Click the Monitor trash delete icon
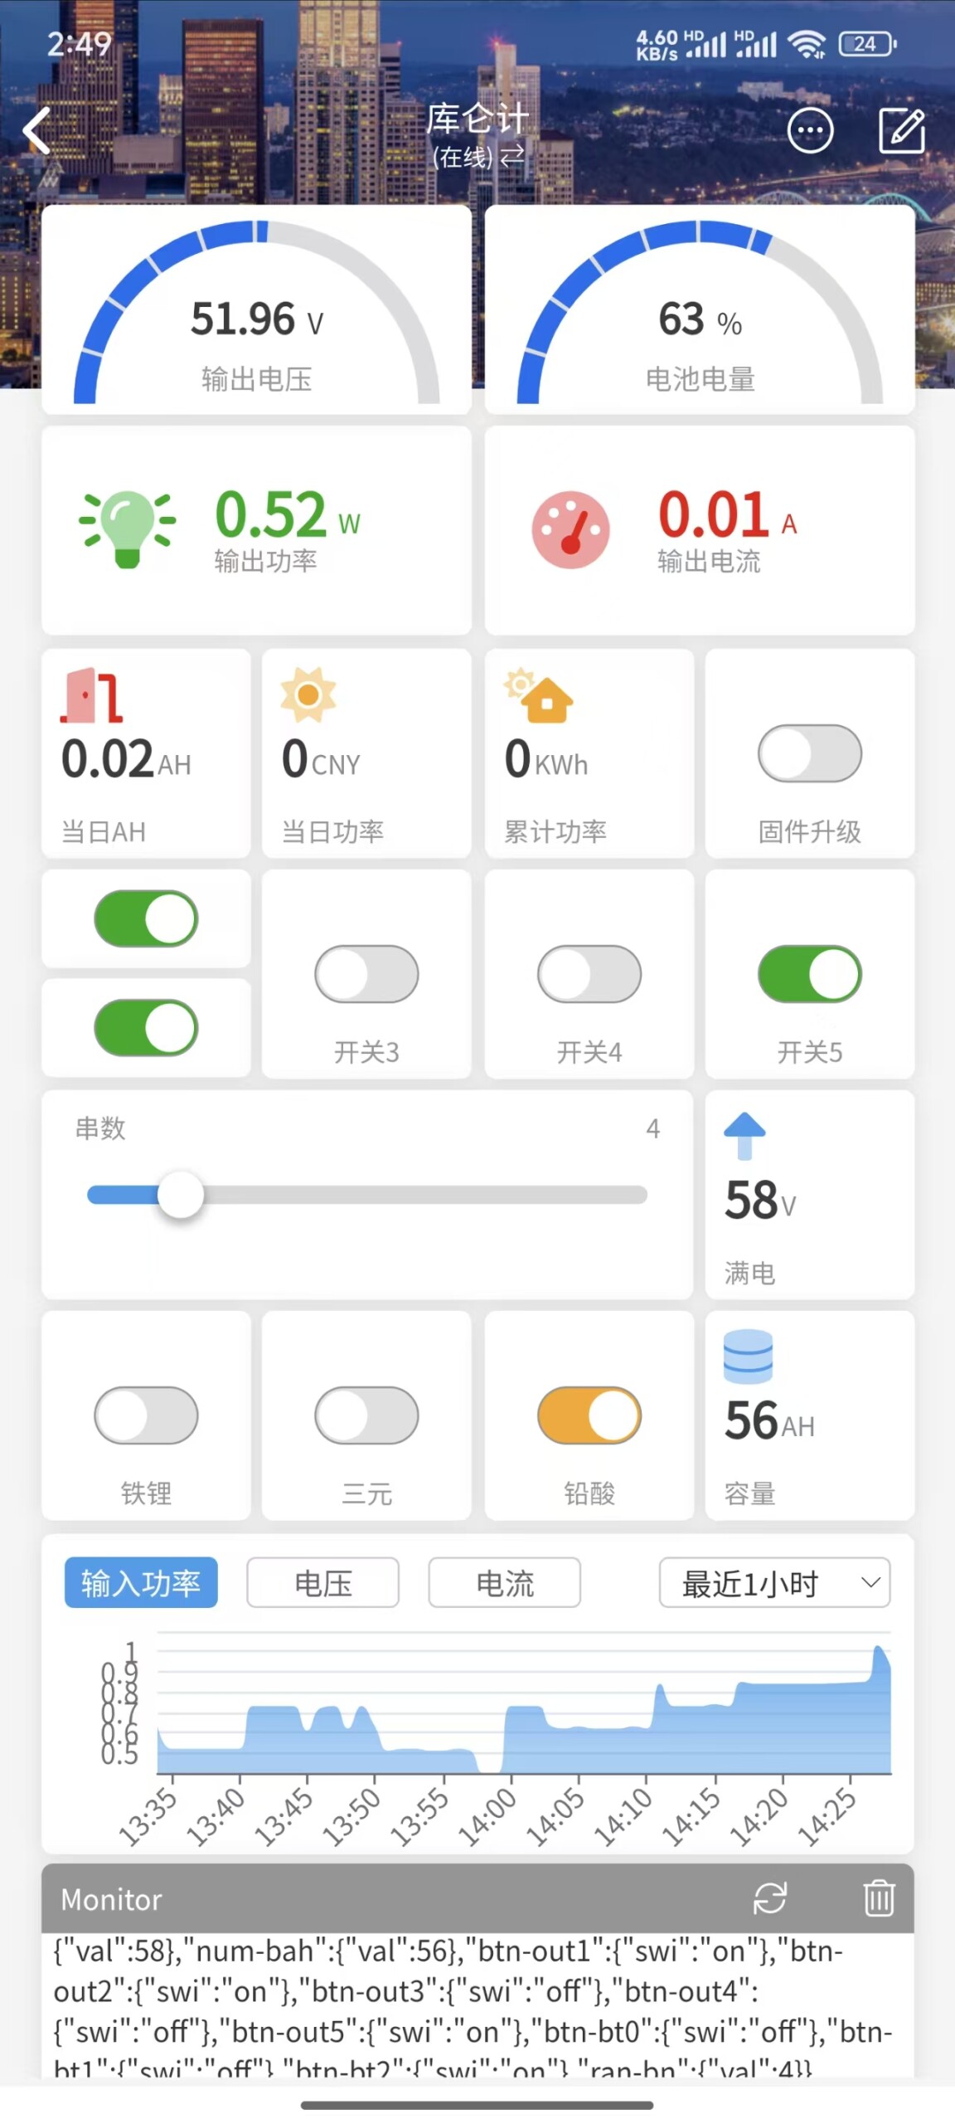Screen dimensions: 955x2124 coord(879,1897)
